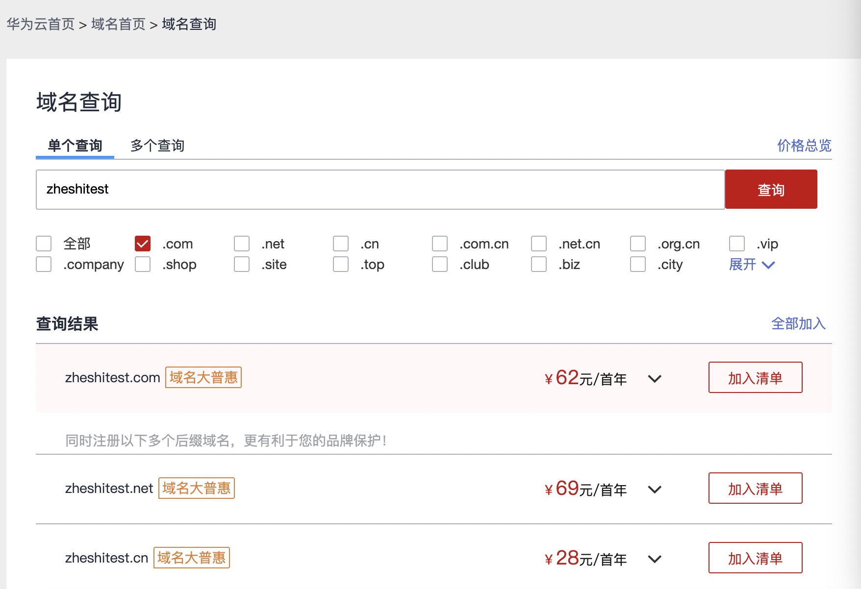Screen dimensions: 861x589
Task: Check the .com.cn checkbox
Action: pyautogui.click(x=440, y=244)
